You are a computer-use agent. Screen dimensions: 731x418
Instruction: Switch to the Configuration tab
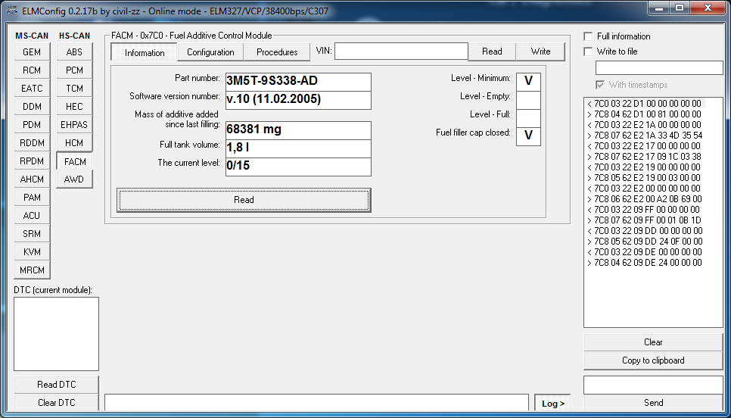pyautogui.click(x=210, y=52)
